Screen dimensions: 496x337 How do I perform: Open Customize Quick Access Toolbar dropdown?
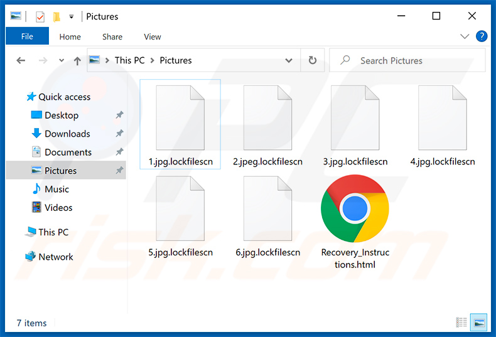72,16
